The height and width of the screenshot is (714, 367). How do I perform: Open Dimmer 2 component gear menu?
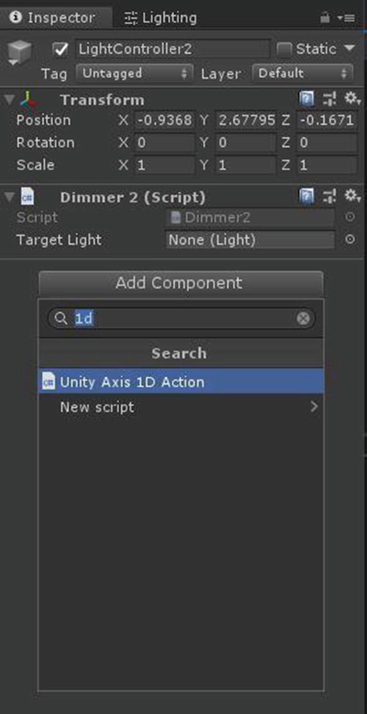(x=352, y=196)
